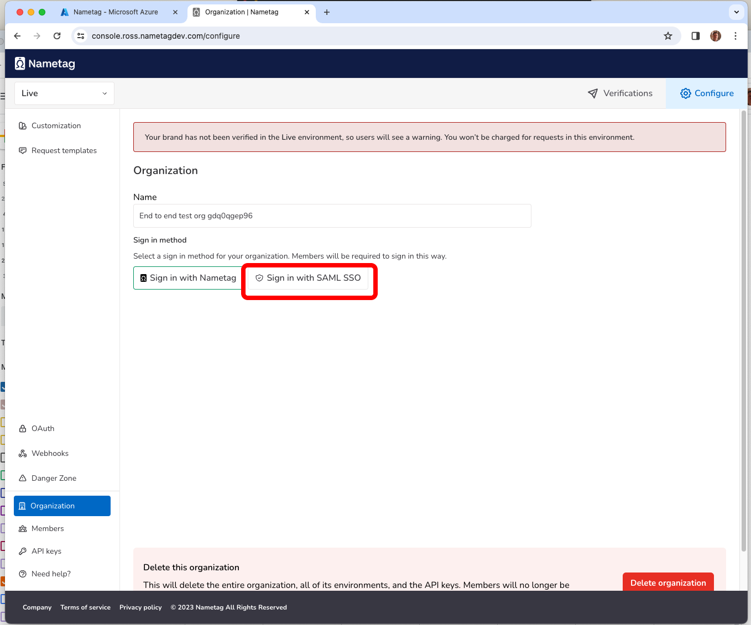Screen dimensions: 751x625
Task: Open a new browser tab
Action: coord(327,12)
